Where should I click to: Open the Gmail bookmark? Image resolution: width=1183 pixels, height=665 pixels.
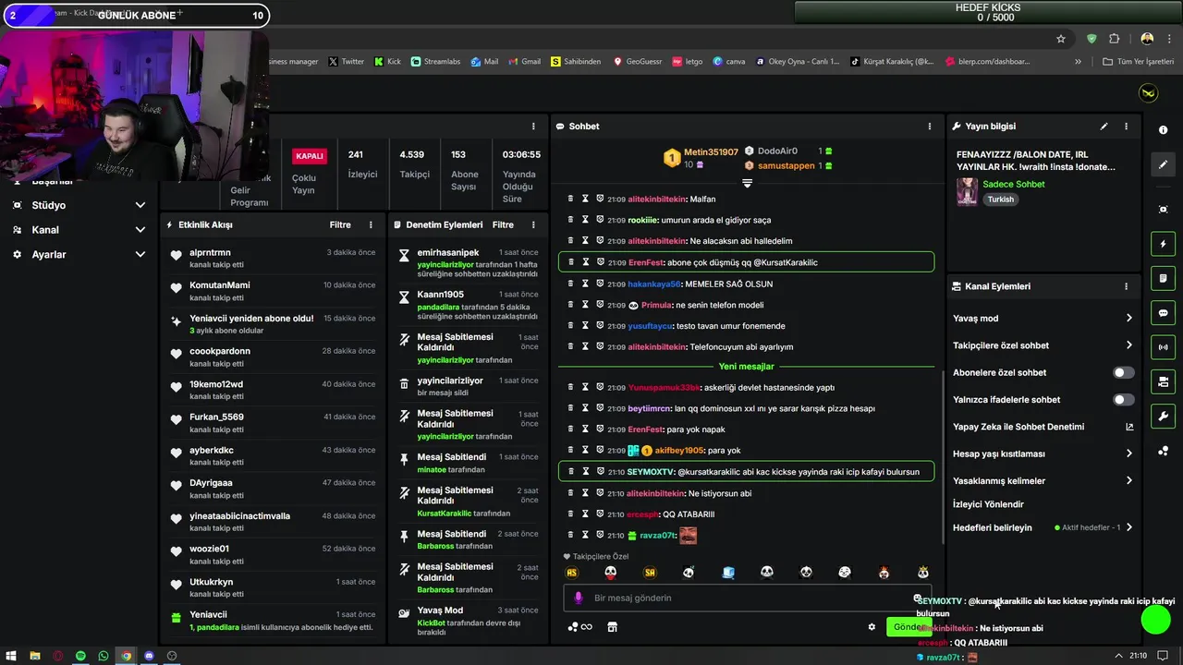[x=524, y=62]
